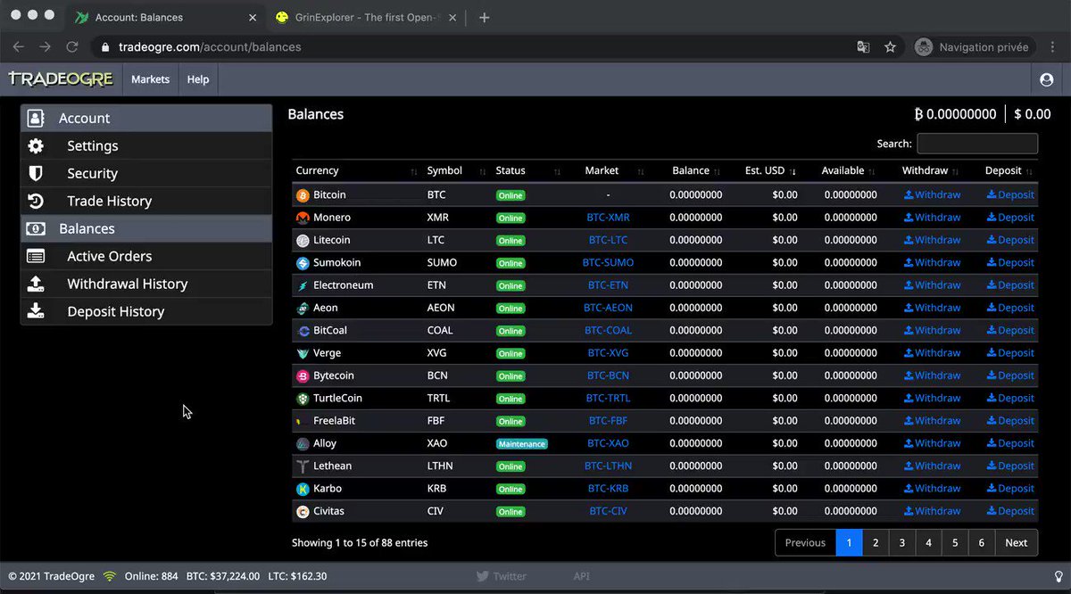Deposit TurtleCoin via its Deposit link
Image resolution: width=1071 pixels, height=594 pixels.
coord(1010,399)
